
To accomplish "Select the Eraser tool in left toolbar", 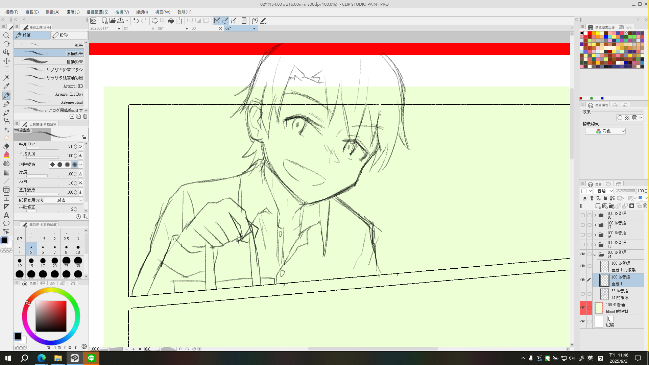I will 6,146.
